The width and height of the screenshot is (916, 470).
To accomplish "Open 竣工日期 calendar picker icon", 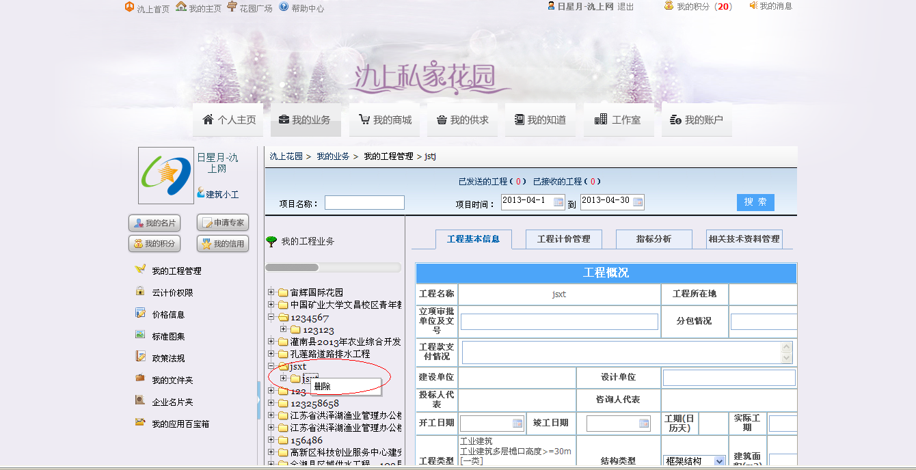I will point(644,424).
